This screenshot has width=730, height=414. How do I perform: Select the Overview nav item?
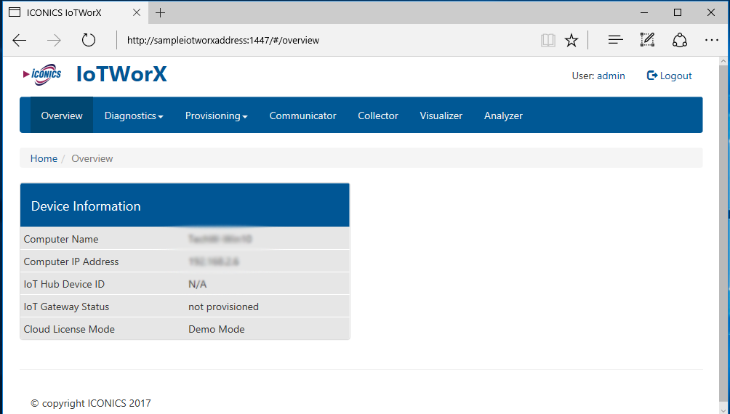[62, 115]
